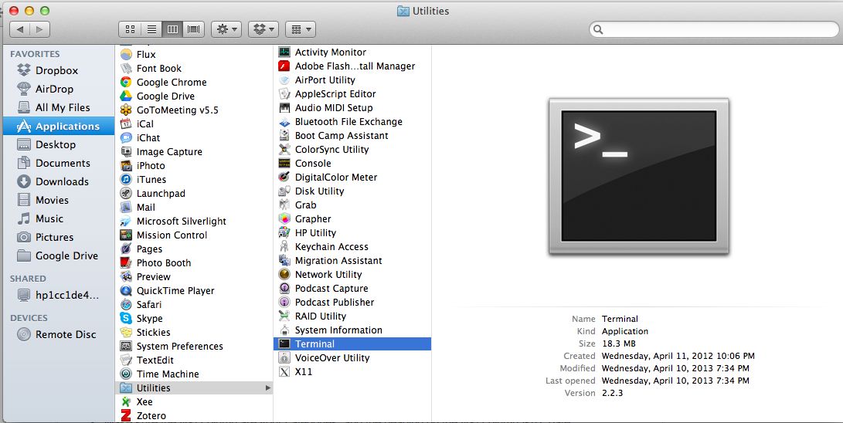Select the Disk Utility icon
This screenshot has height=423, width=843.
(284, 191)
